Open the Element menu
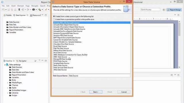The height and width of the screenshot is (103, 184). [20, 6]
